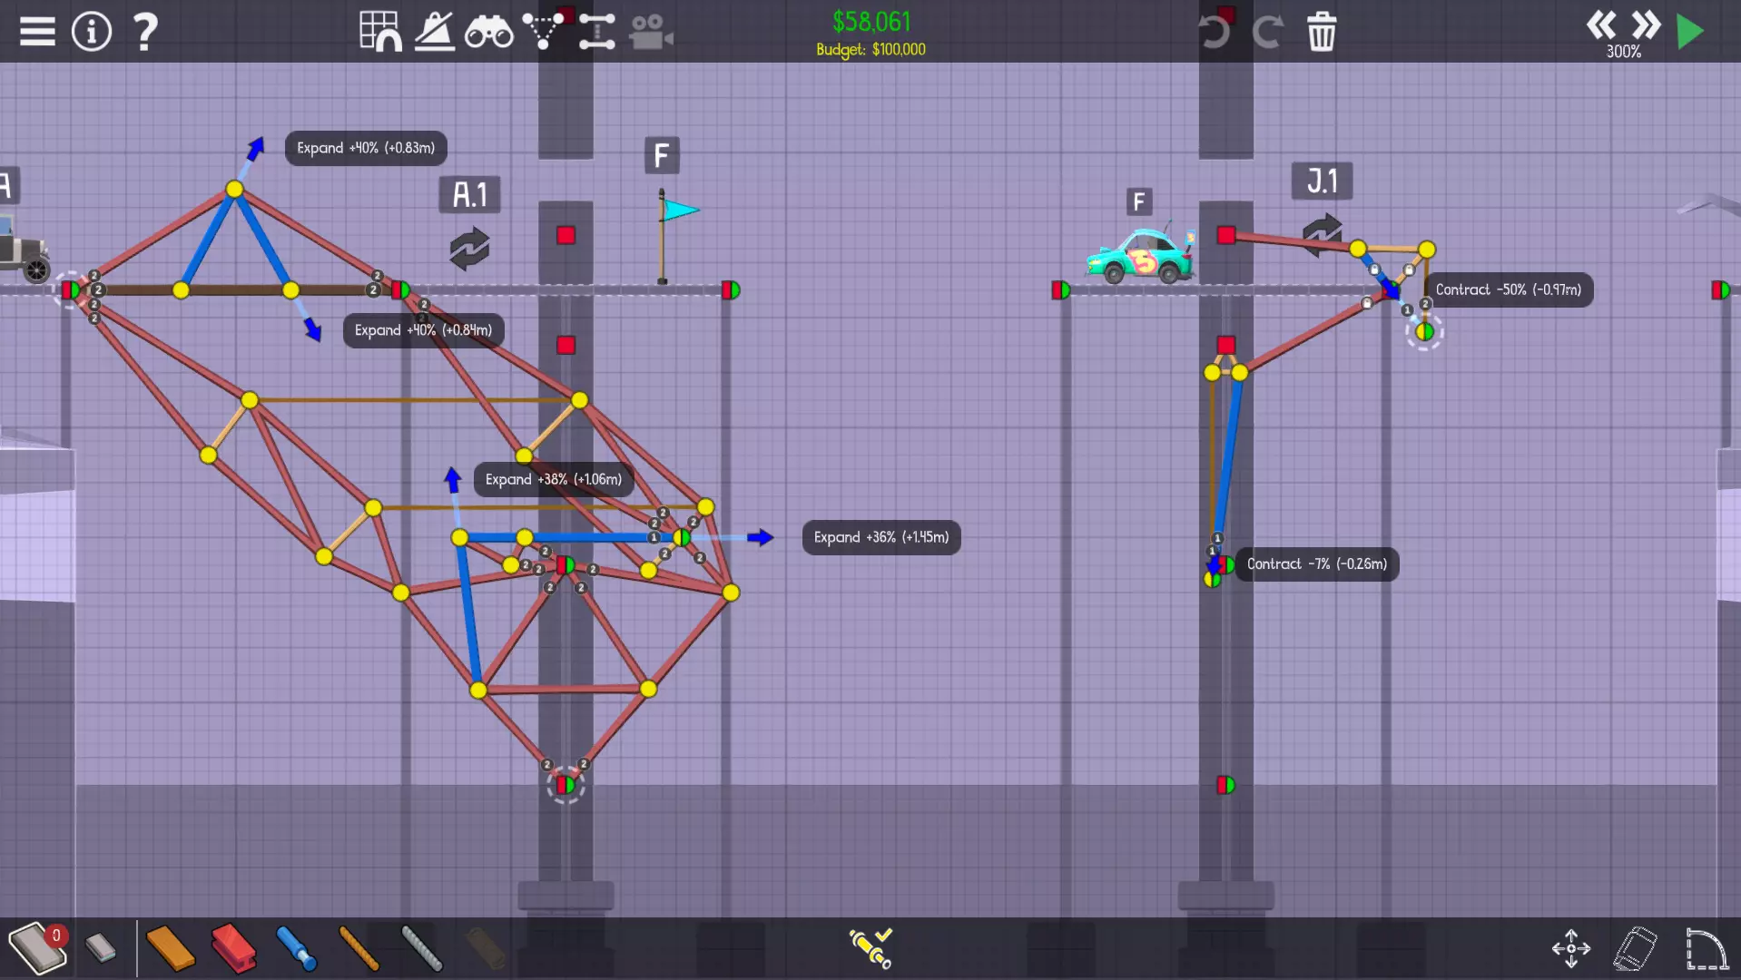Click the 'Expand +40% (+0.83m)' label
The image size is (1741, 980).
[366, 148]
